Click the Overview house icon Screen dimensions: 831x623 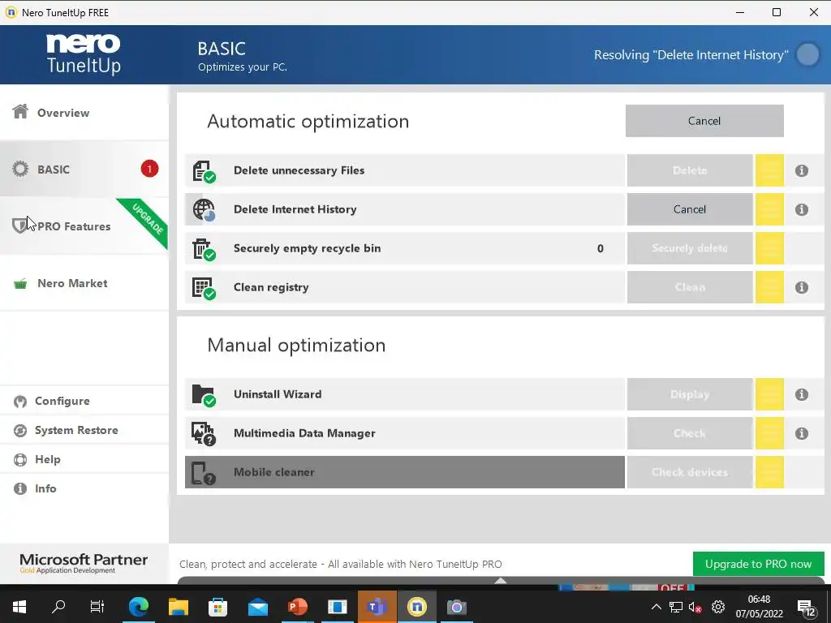[20, 111]
